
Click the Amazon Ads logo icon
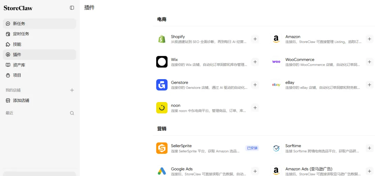tap(276, 171)
